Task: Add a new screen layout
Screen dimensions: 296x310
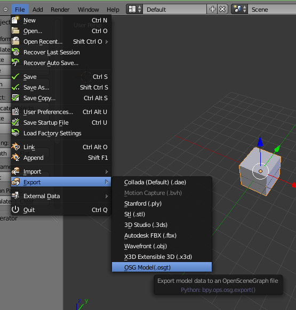Action: coord(213,9)
